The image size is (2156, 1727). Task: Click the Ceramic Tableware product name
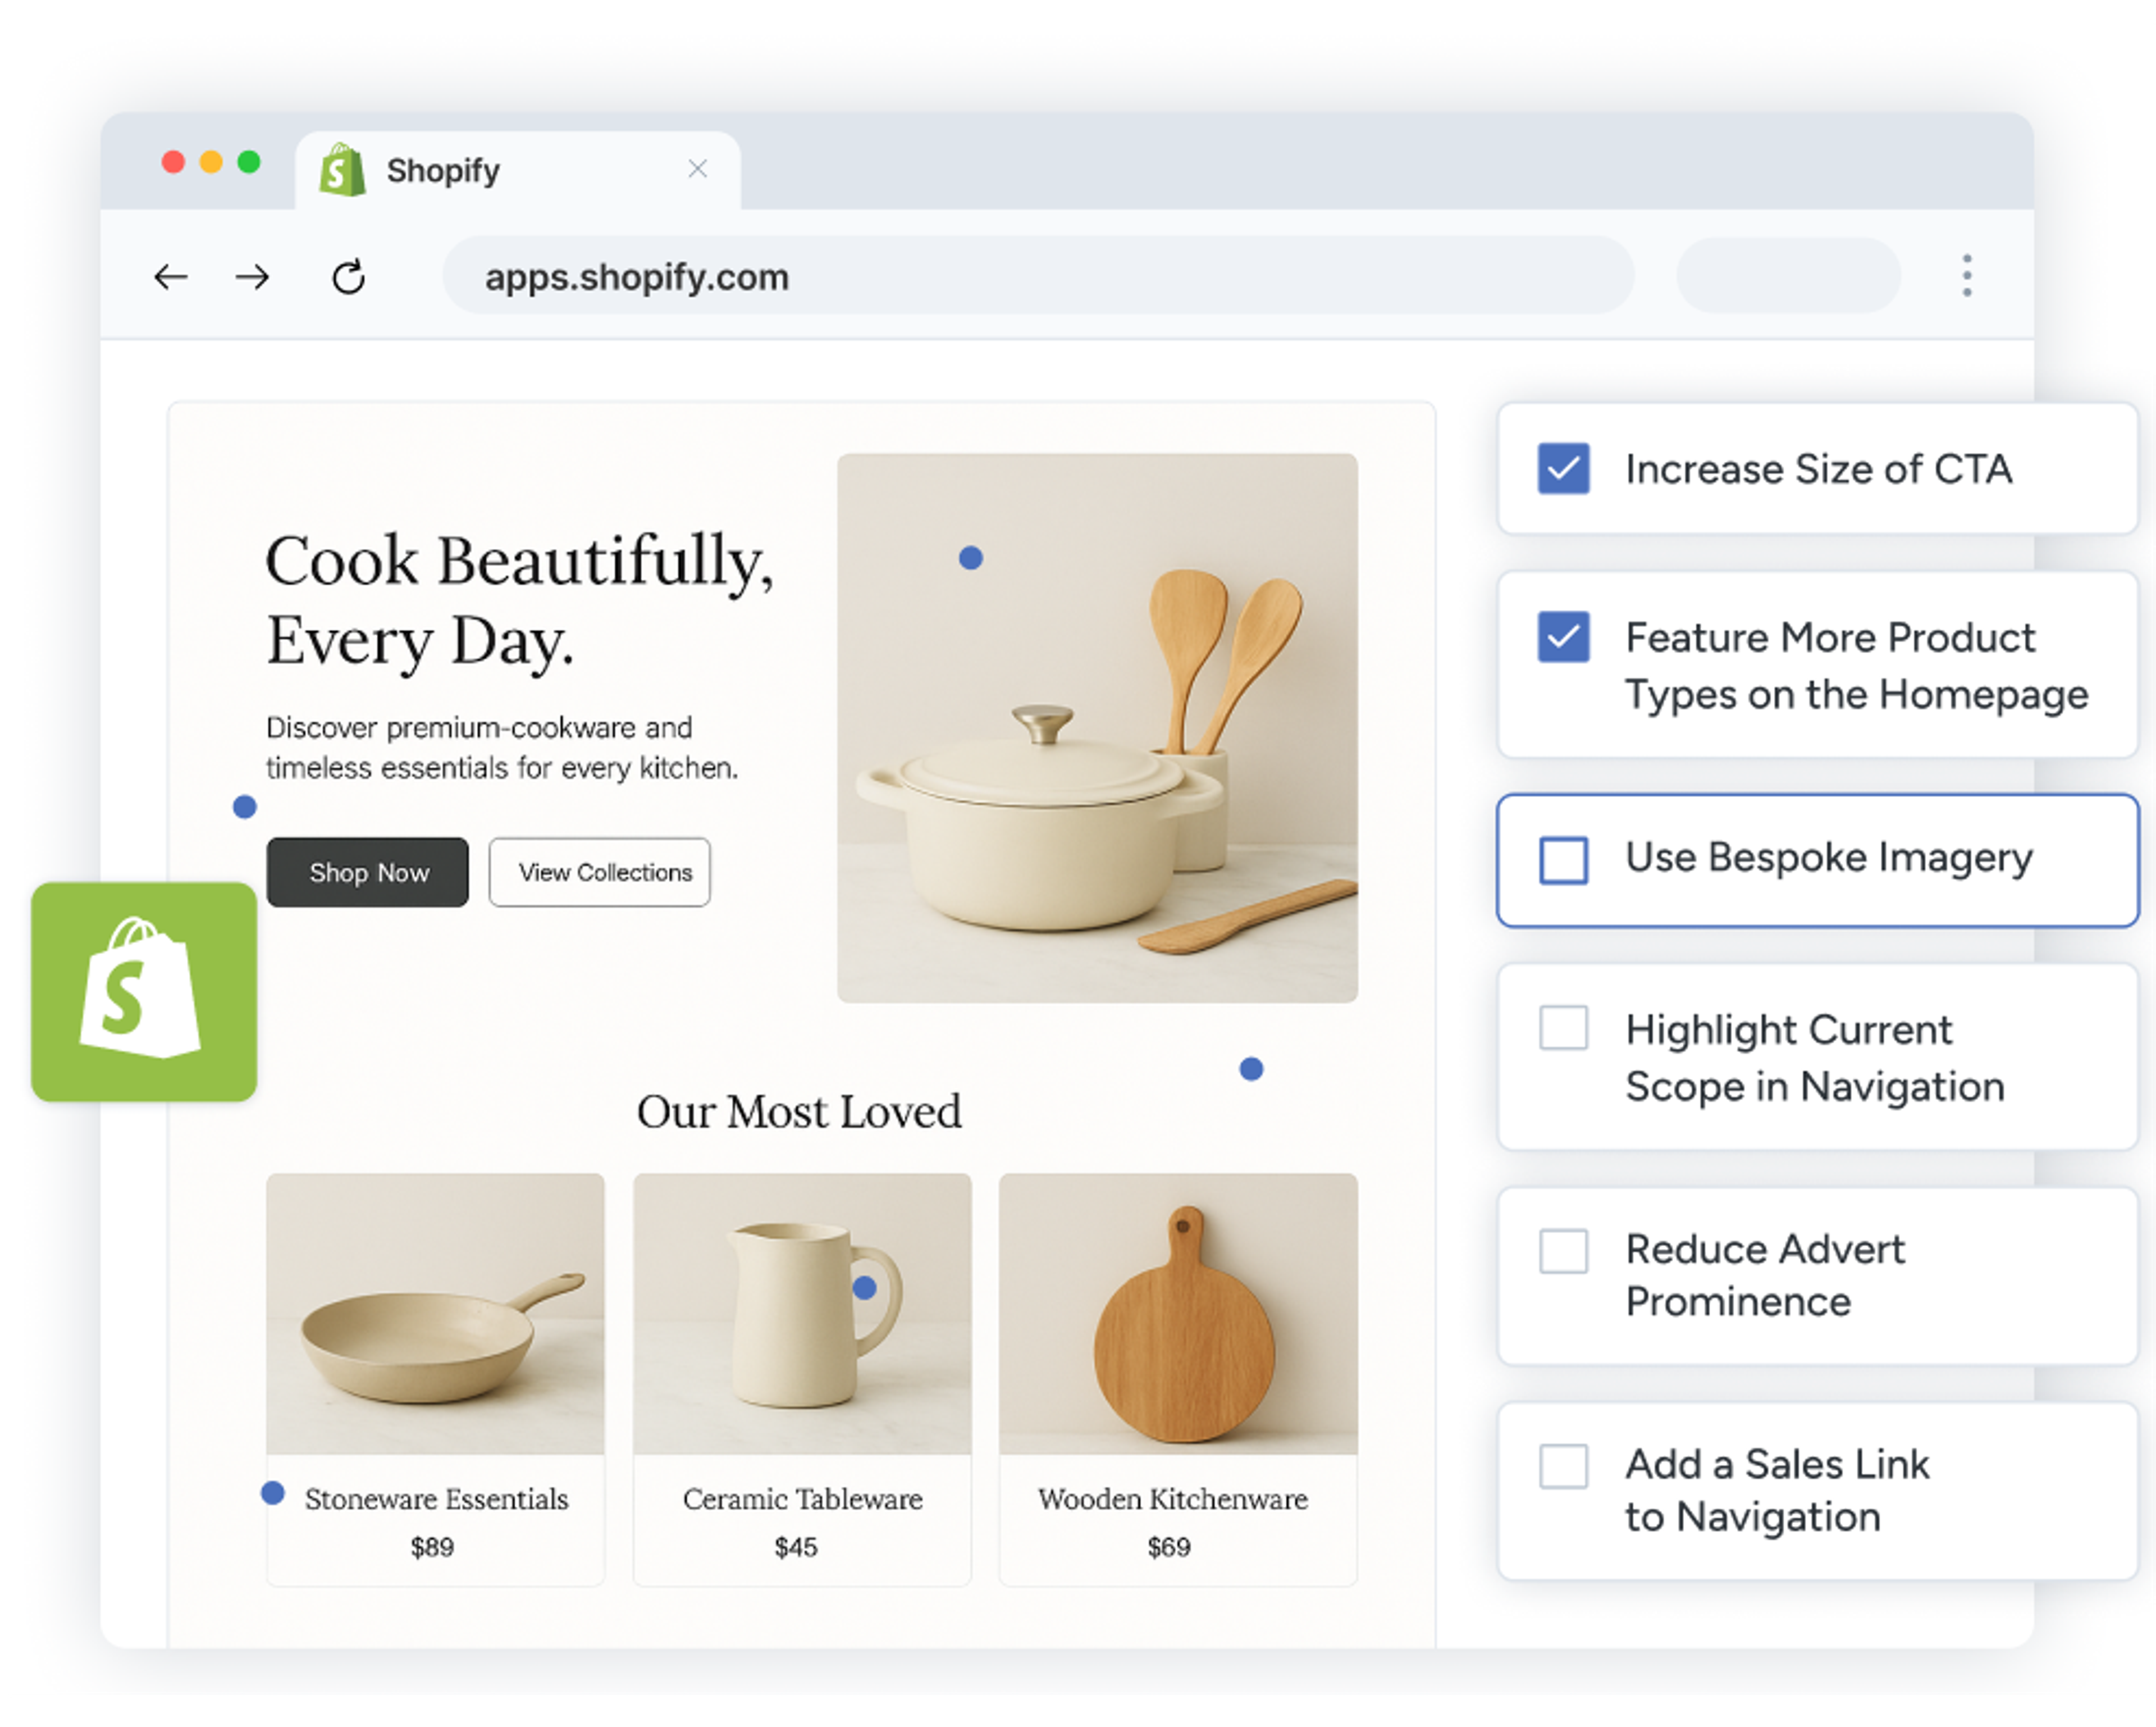802,1499
